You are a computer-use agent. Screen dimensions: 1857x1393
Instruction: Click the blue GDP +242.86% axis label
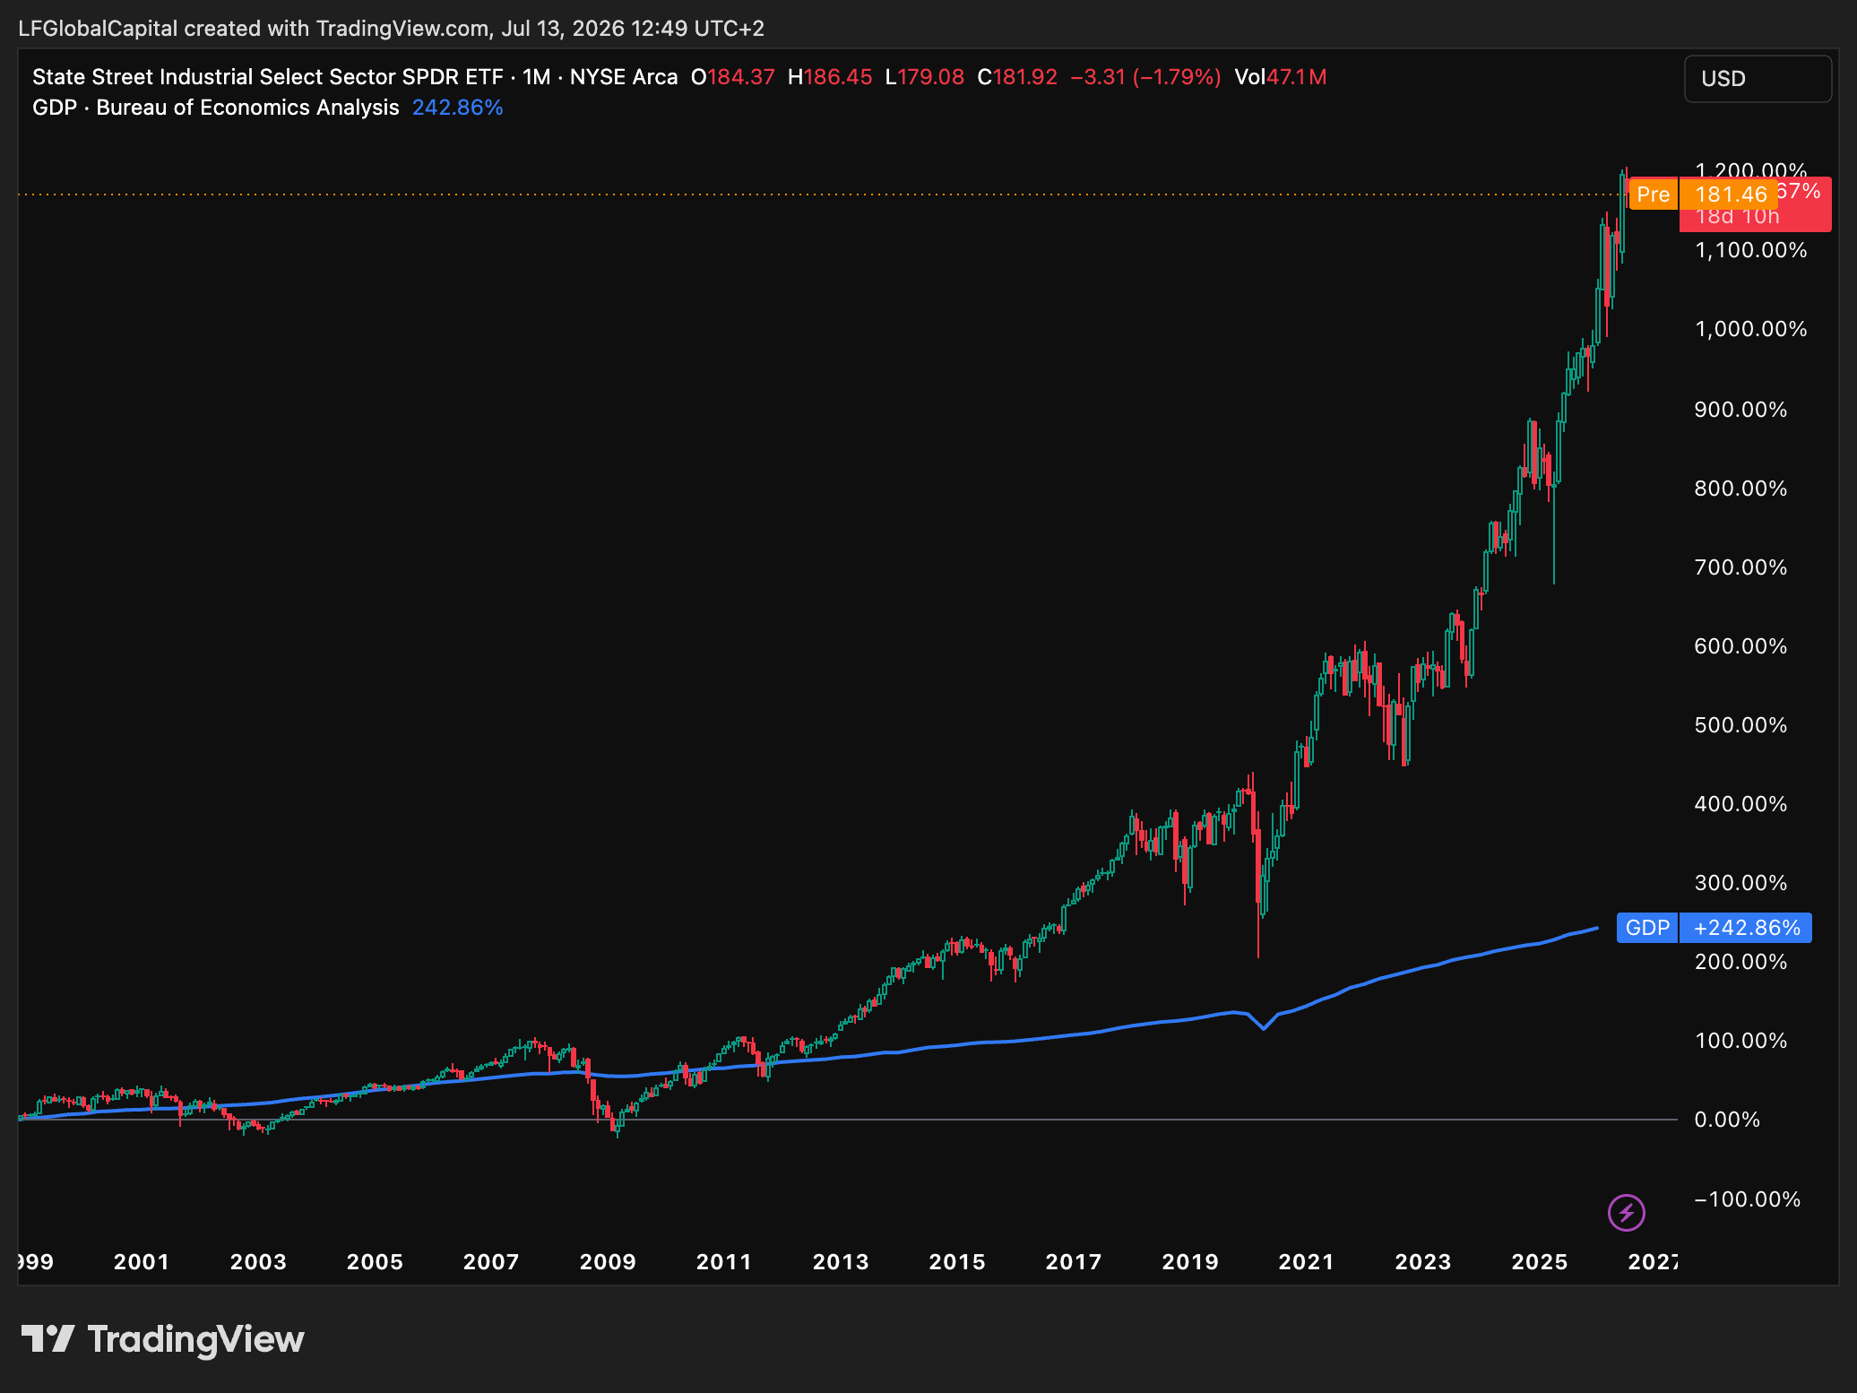pos(1714,928)
